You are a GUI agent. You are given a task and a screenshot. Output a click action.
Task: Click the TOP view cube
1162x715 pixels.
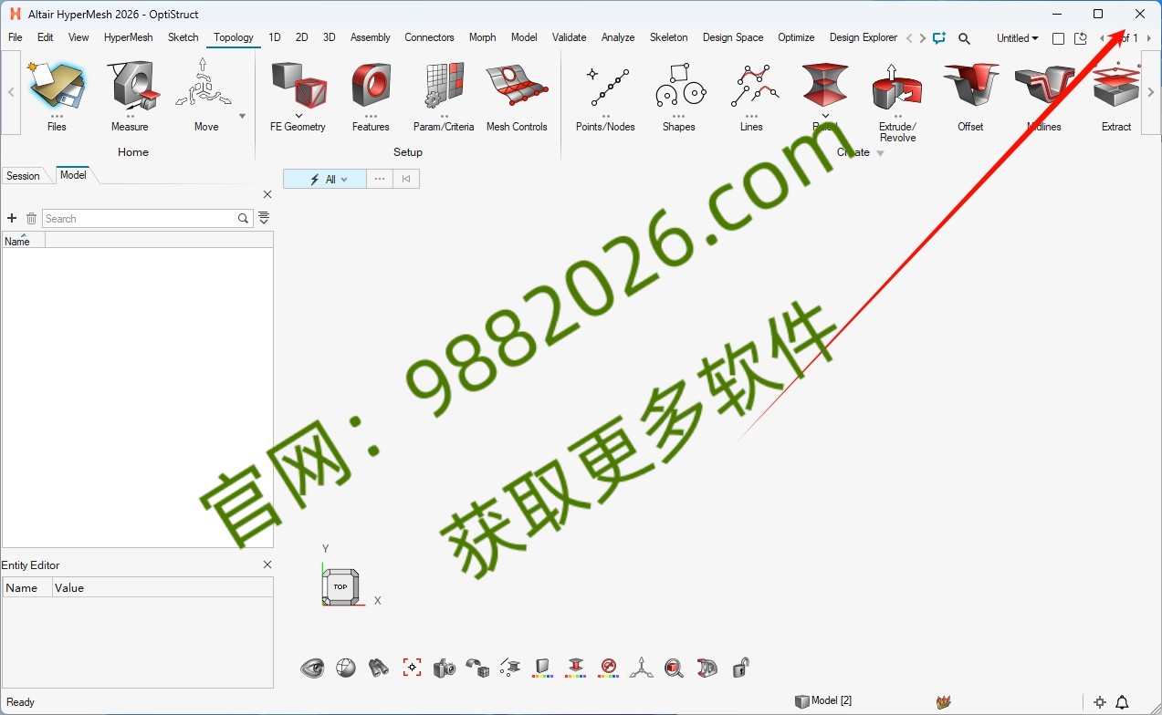340,586
